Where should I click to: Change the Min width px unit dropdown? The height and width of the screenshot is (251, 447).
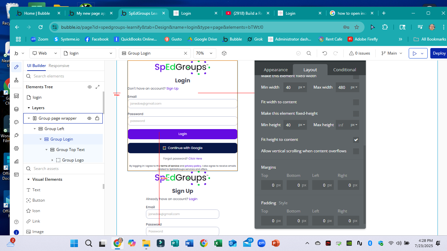(x=302, y=87)
